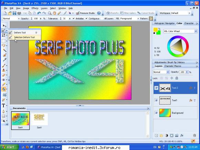Switch to the Histogram tab
This screenshot has height=150, width=200.
159,23
